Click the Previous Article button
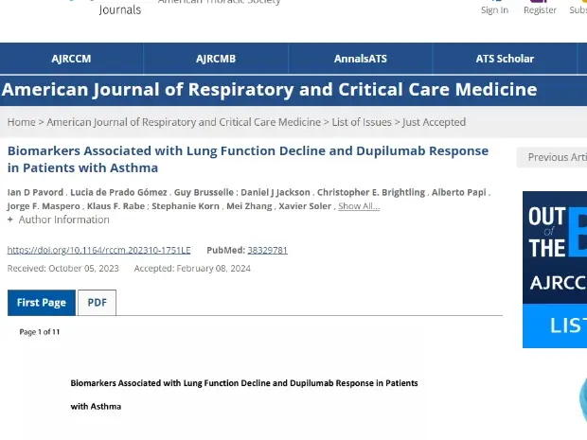587x440 pixels. (557, 157)
